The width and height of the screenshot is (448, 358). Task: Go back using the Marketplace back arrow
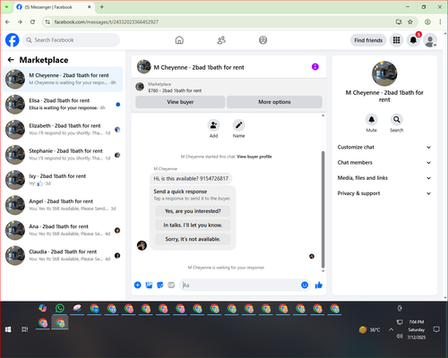tap(11, 60)
